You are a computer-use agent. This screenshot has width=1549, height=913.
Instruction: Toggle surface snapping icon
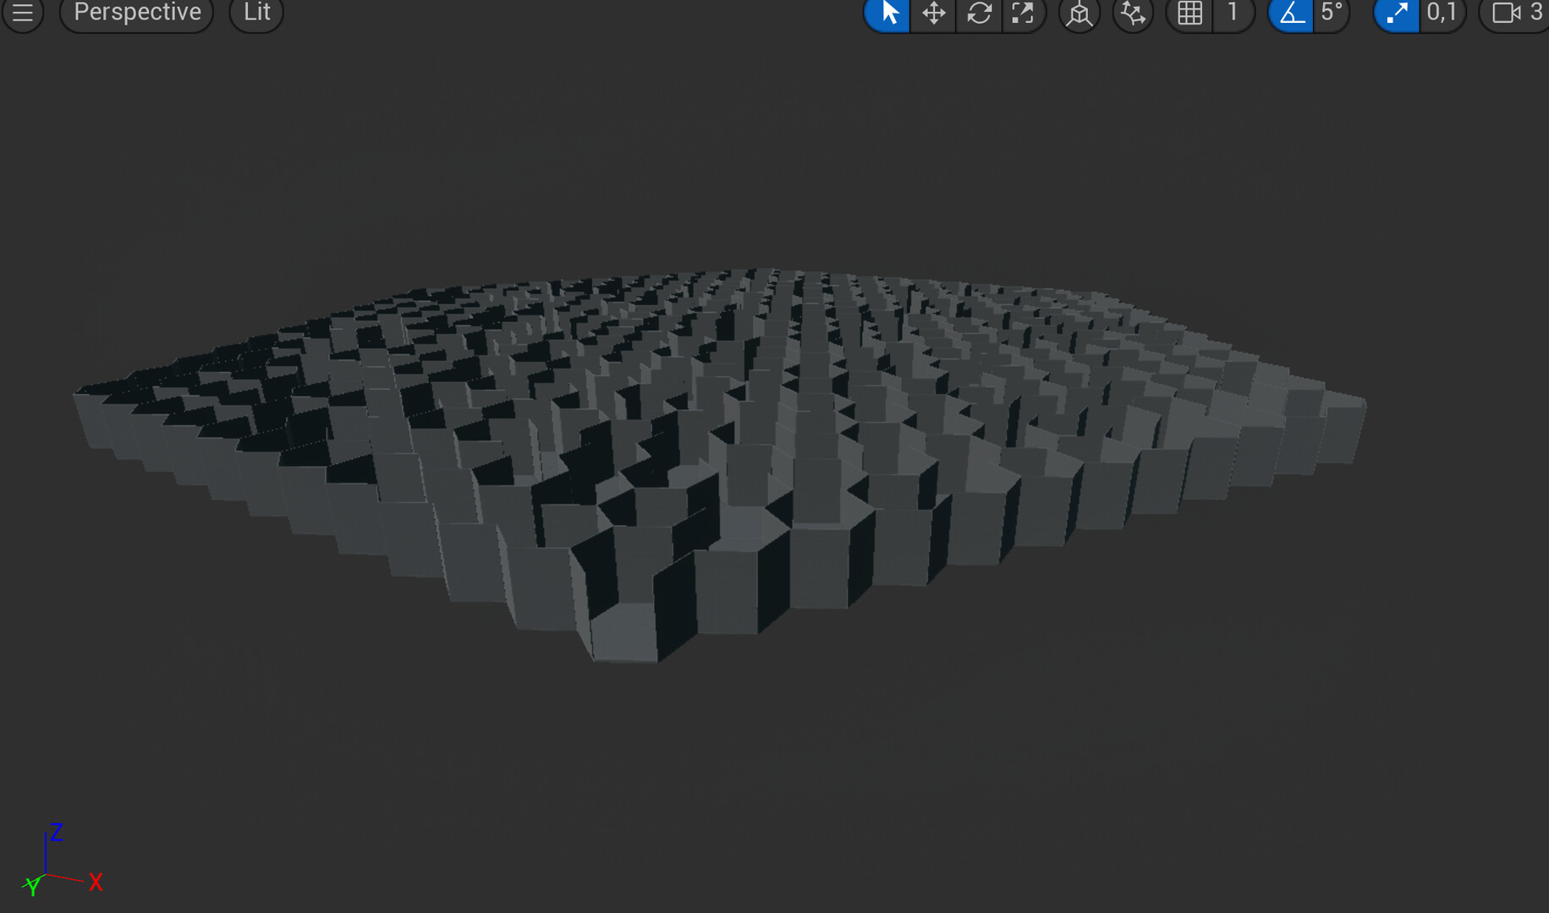pyautogui.click(x=1133, y=14)
